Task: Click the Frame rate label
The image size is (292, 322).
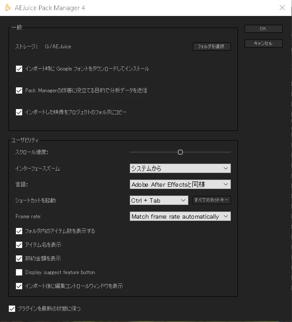Action: 28,216
